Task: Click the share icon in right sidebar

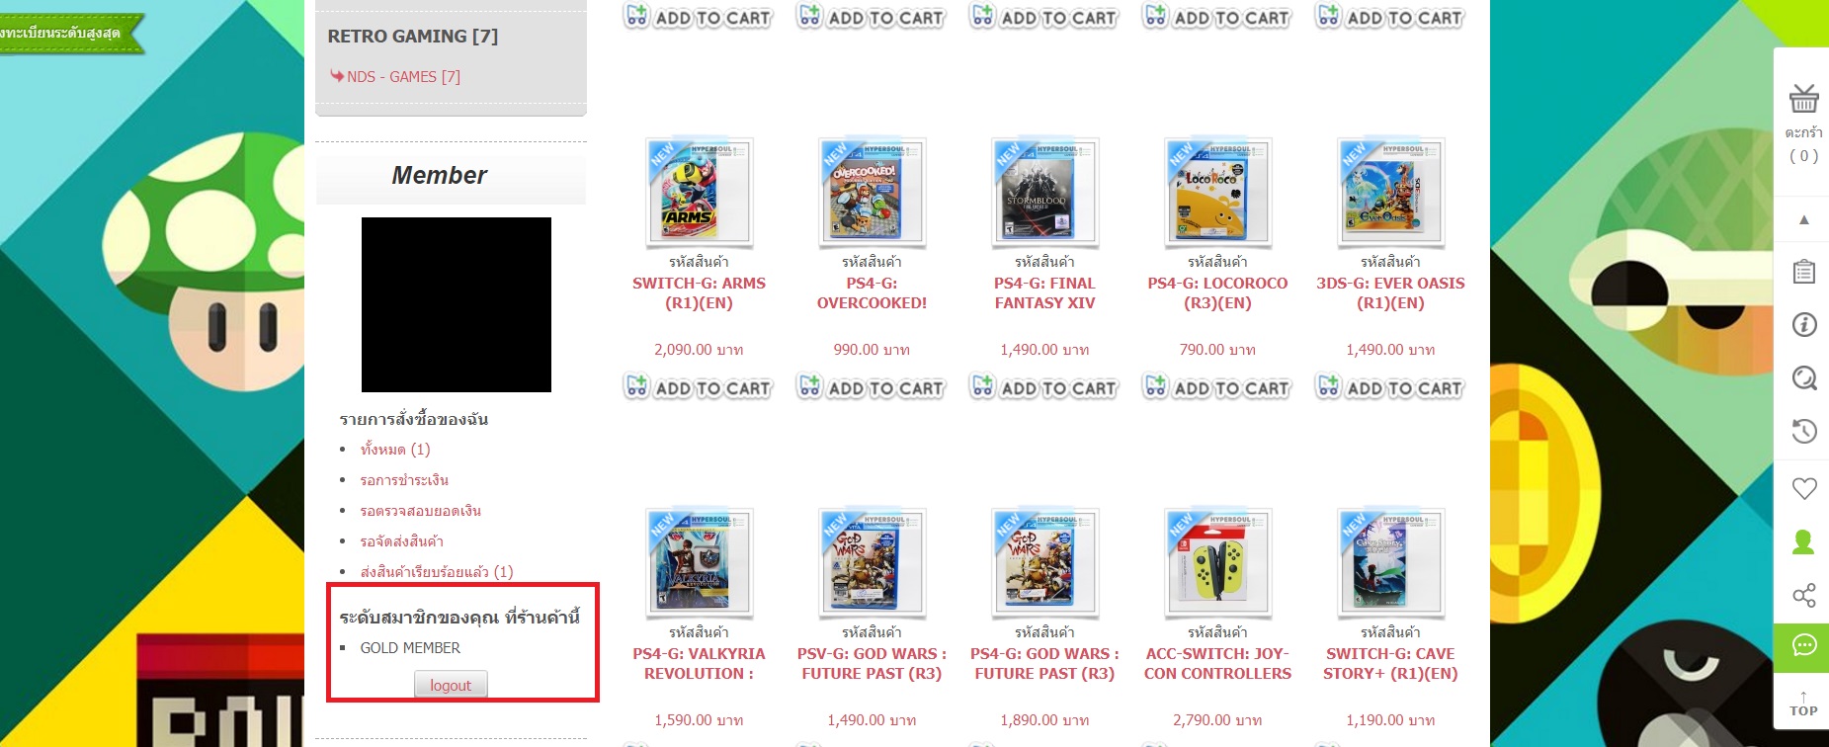Action: [x=1803, y=595]
